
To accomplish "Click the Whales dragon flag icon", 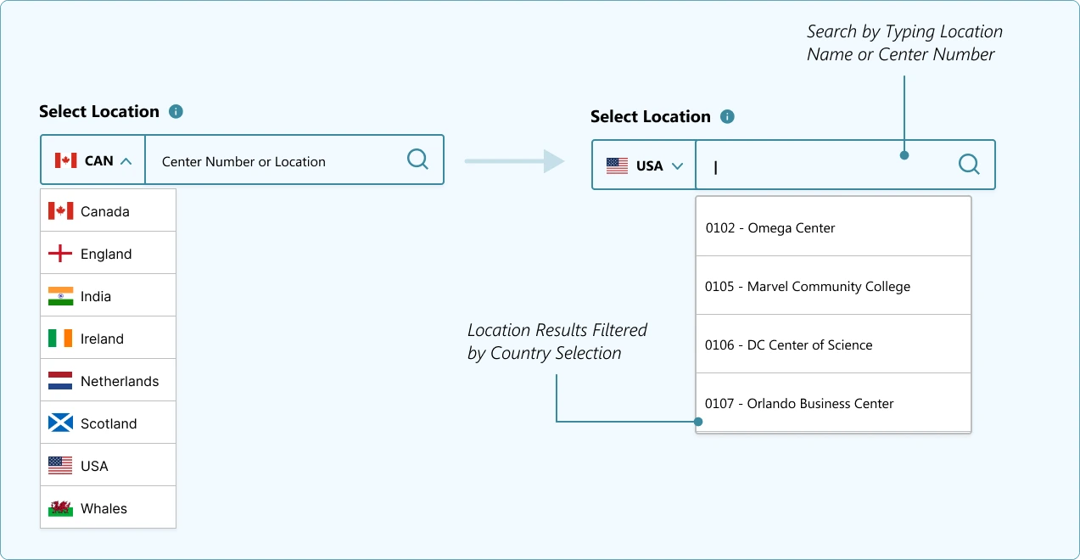I will 60,507.
